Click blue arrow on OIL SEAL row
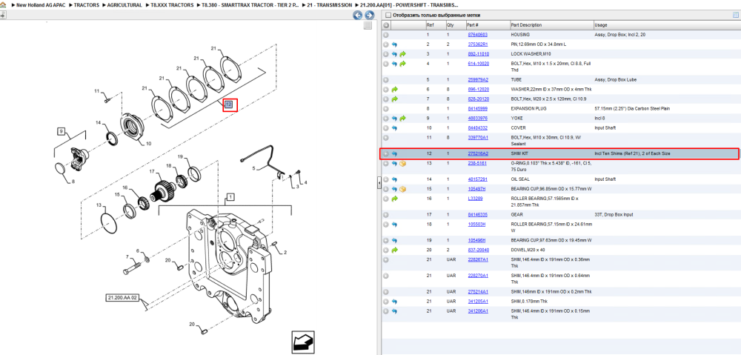The height and width of the screenshot is (355, 741). (394, 179)
